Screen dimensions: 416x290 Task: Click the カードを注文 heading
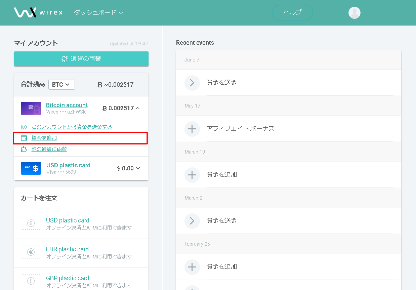pos(39,198)
